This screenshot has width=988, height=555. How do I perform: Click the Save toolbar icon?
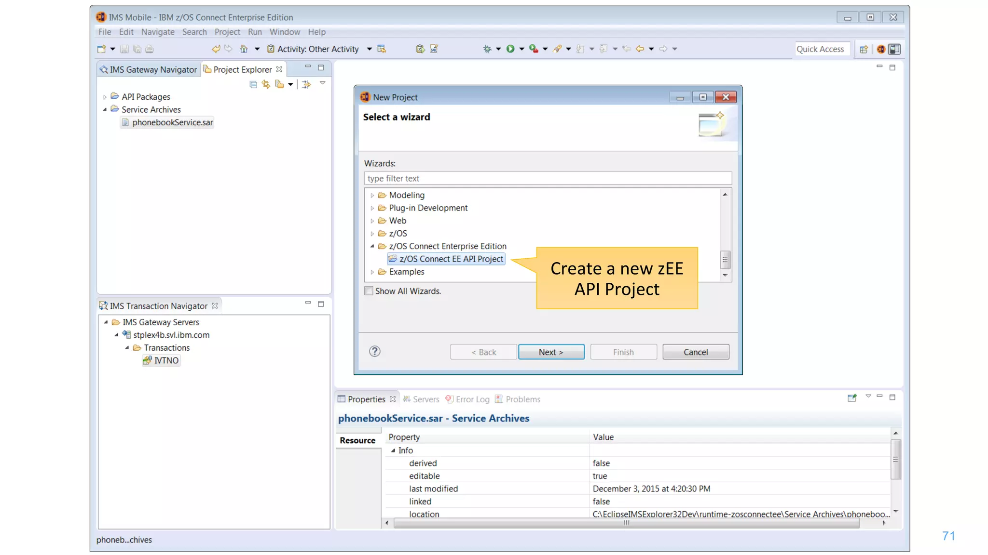[124, 49]
